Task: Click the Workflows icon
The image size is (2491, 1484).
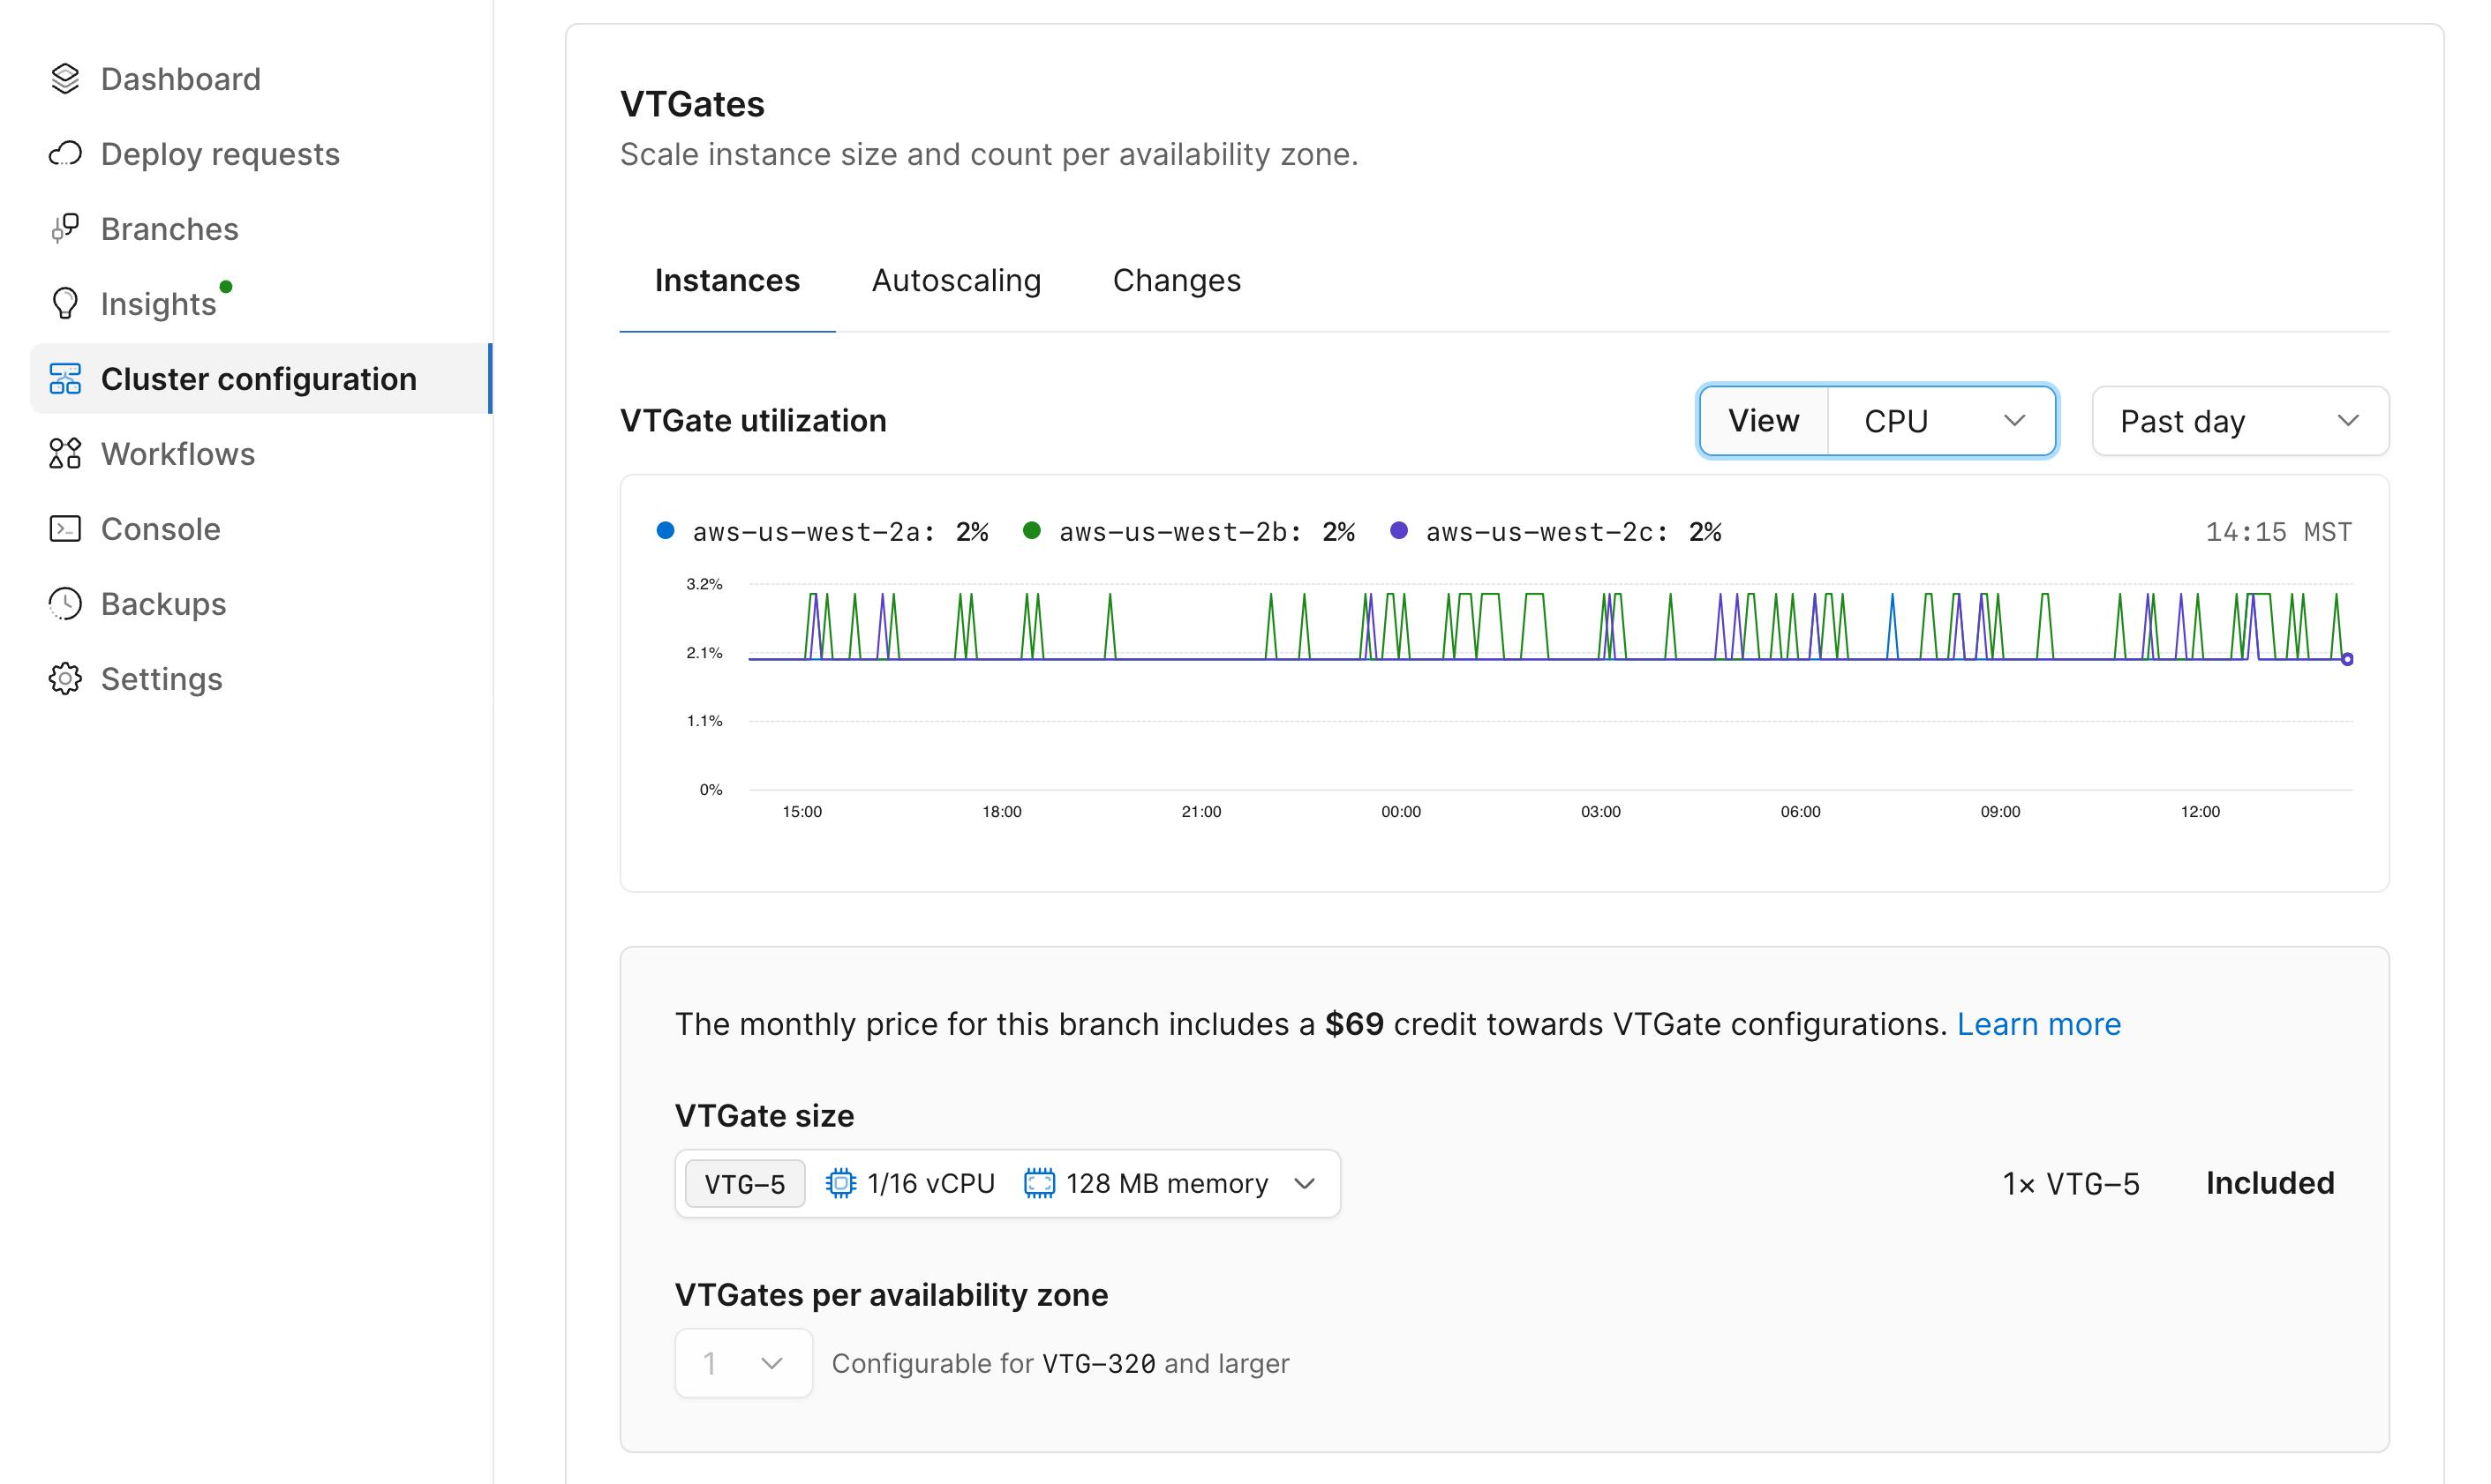Action: coord(65,454)
